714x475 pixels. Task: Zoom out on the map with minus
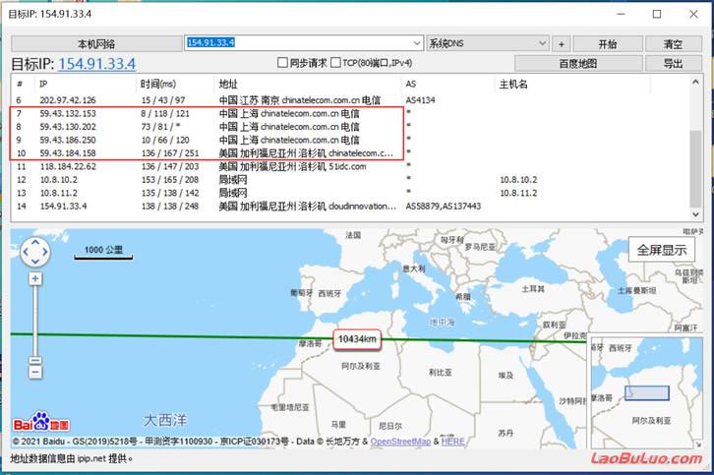point(35,371)
